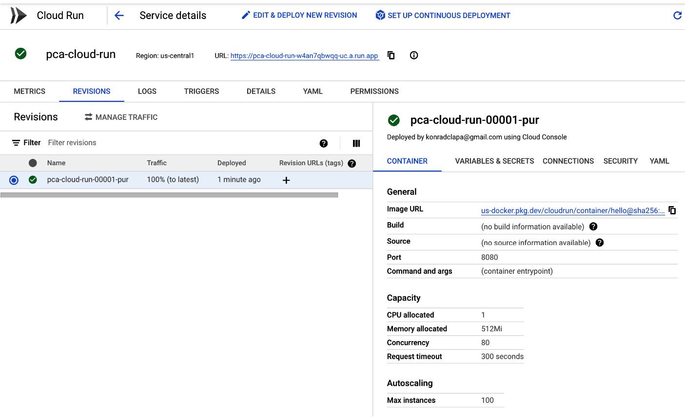Click the Name column header
The height and width of the screenshot is (420, 685).
point(56,163)
